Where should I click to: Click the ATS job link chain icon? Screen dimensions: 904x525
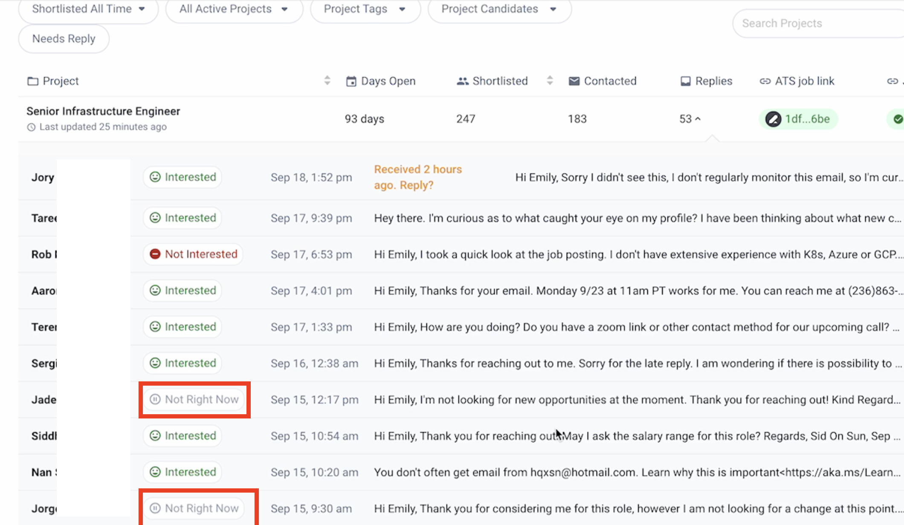click(x=765, y=81)
